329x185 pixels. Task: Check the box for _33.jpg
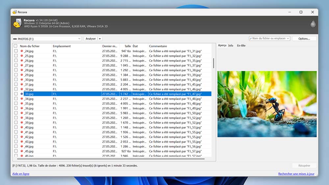tap(16, 94)
